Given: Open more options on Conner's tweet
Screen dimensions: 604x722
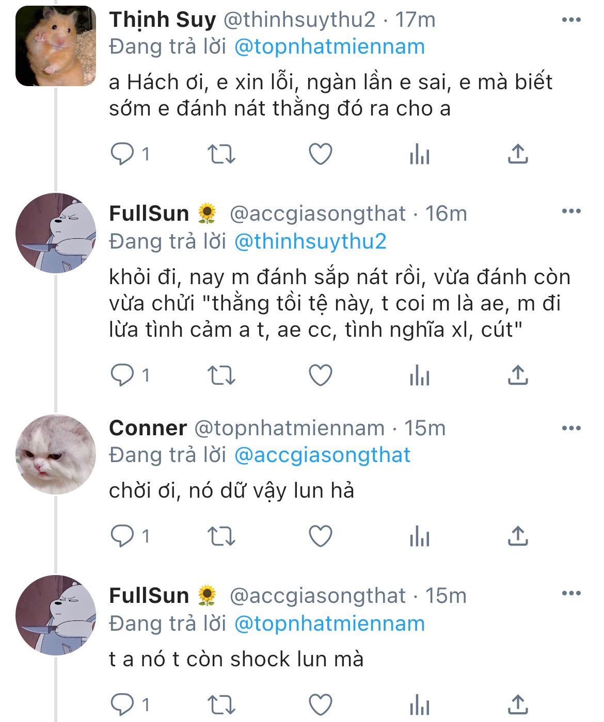Looking at the screenshot, I should click(571, 428).
